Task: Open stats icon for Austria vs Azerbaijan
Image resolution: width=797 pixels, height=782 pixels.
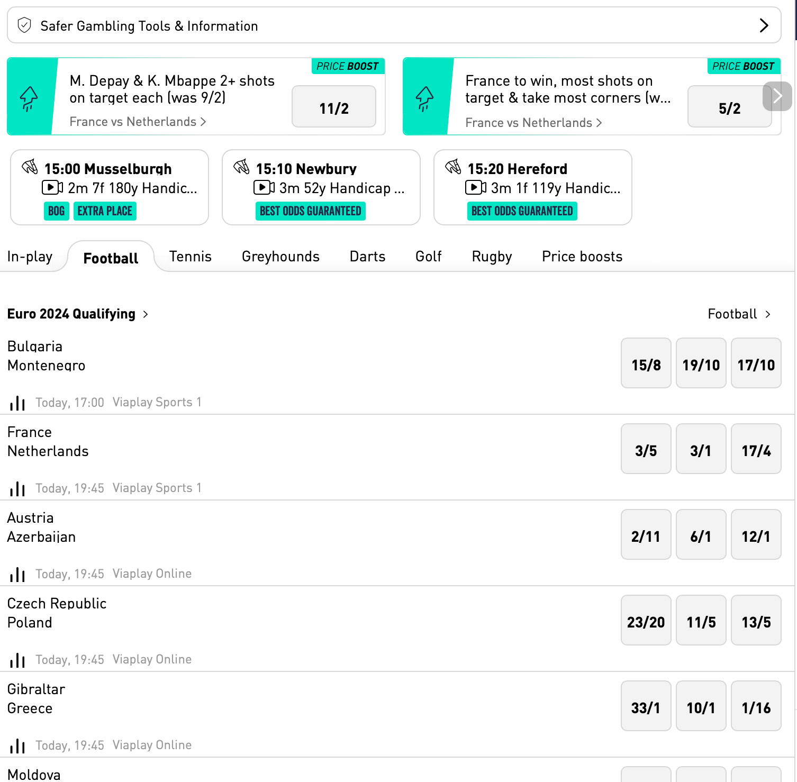Action: (x=17, y=574)
